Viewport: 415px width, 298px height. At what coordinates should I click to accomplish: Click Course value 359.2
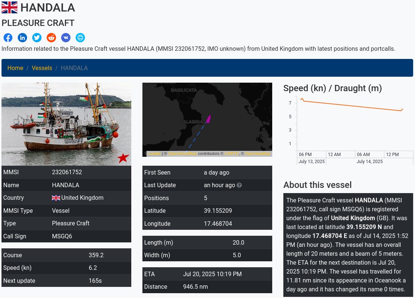pos(96,255)
